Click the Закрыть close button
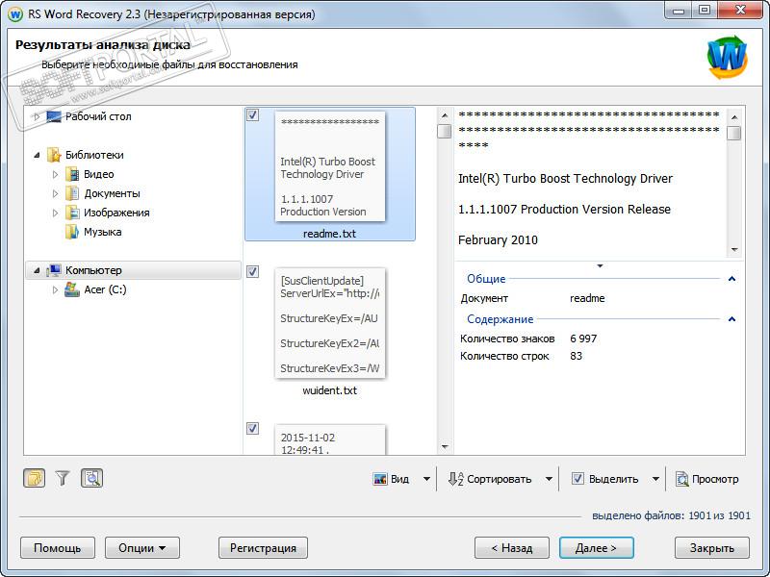 pos(712,547)
